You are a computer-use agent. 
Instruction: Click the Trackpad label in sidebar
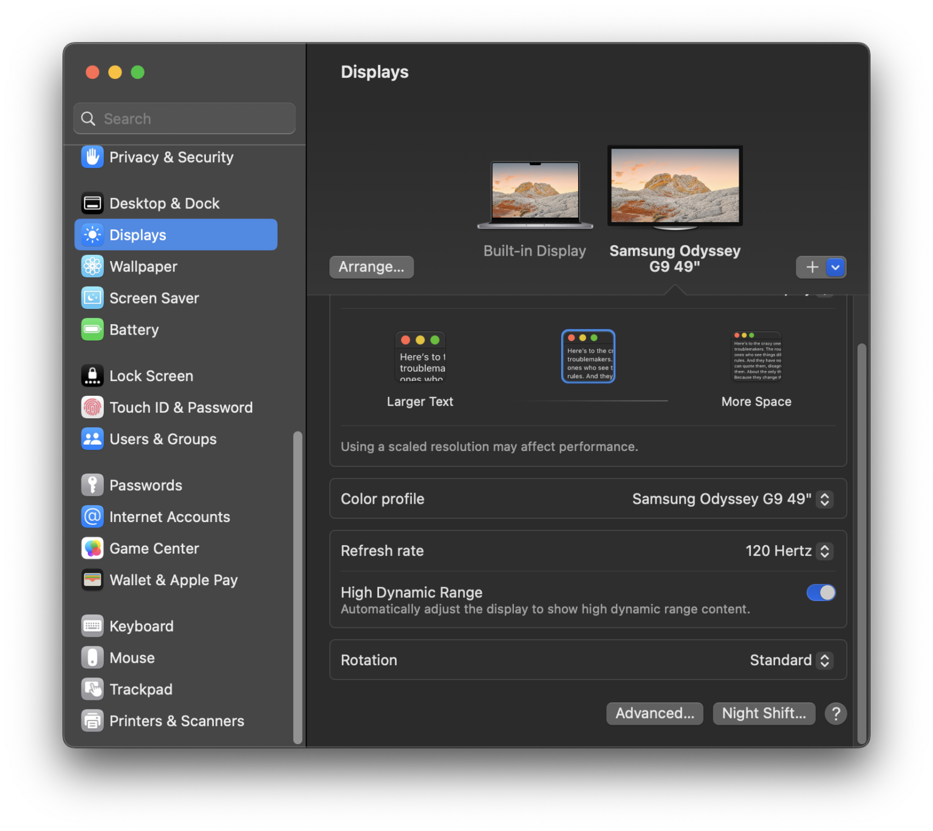141,689
